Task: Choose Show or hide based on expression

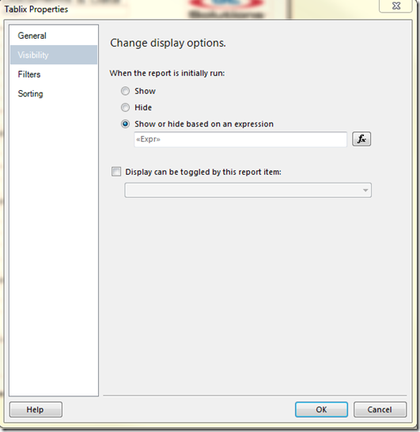Action: tap(125, 123)
